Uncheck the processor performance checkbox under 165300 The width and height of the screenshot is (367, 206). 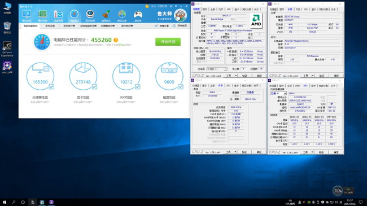point(51,86)
